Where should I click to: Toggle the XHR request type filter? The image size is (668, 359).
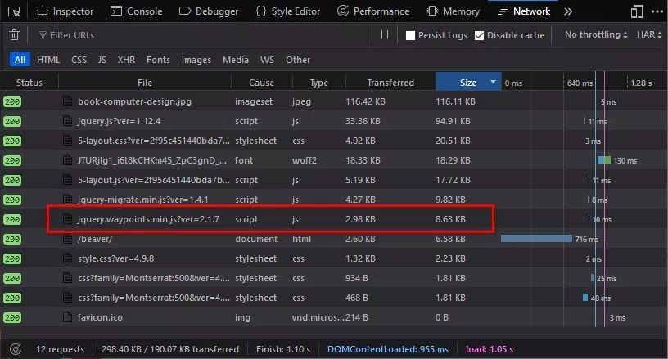coord(126,60)
